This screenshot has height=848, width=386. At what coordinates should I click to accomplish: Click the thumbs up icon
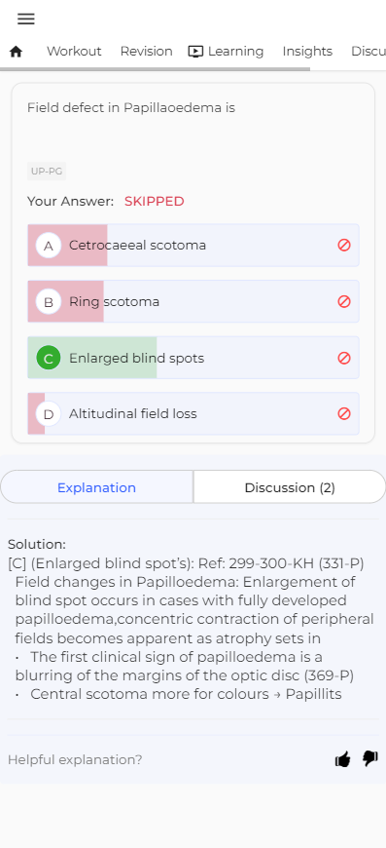coord(343,759)
